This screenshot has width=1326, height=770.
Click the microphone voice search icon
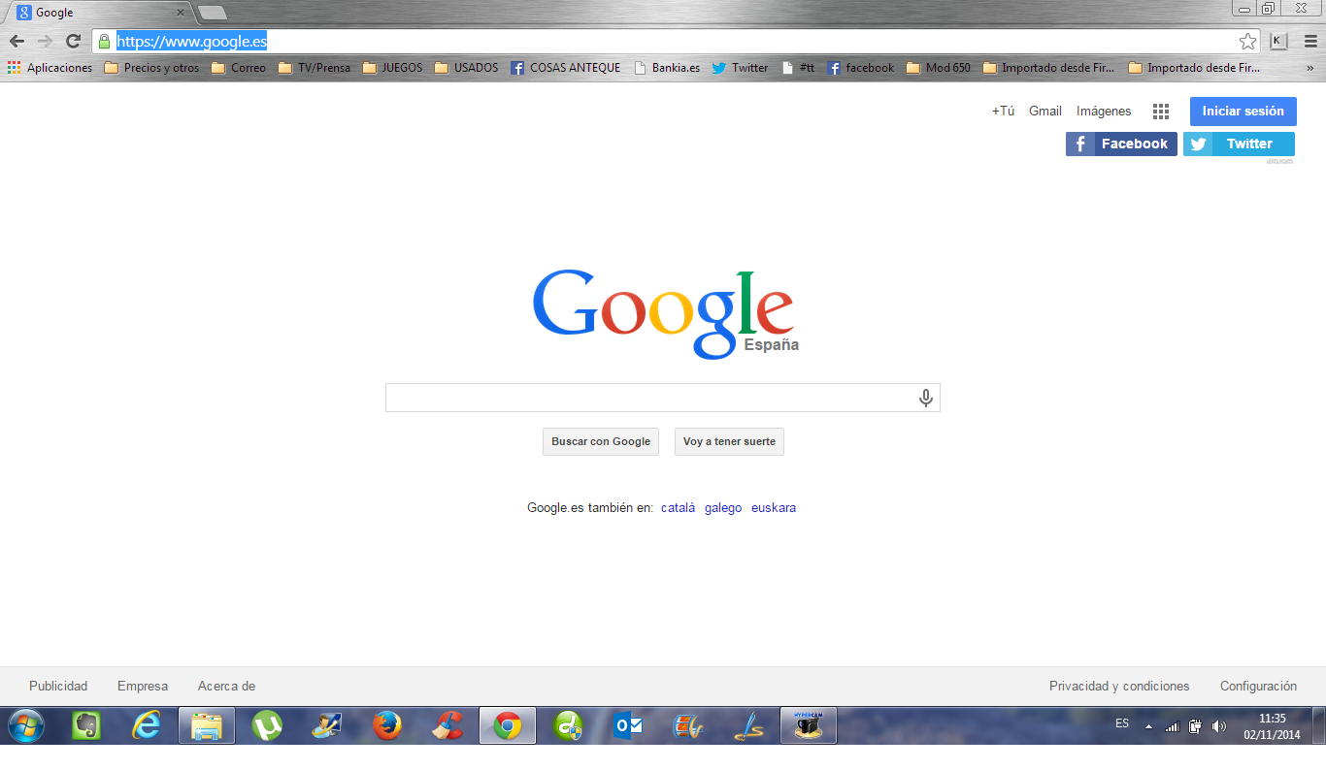[x=926, y=398]
